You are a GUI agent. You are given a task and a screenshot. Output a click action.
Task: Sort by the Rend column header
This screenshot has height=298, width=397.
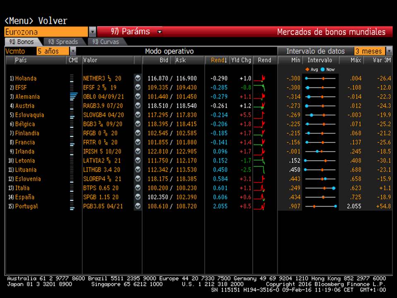point(219,60)
